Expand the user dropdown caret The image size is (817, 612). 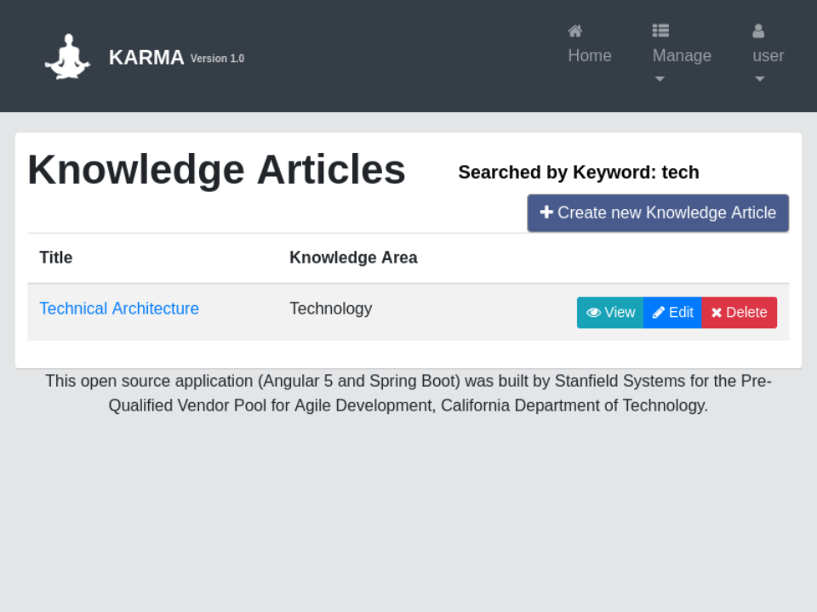point(760,79)
